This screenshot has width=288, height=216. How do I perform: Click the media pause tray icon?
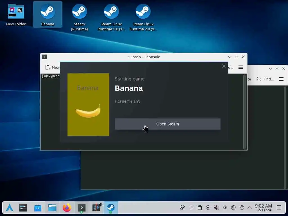pyautogui.click(x=208, y=208)
